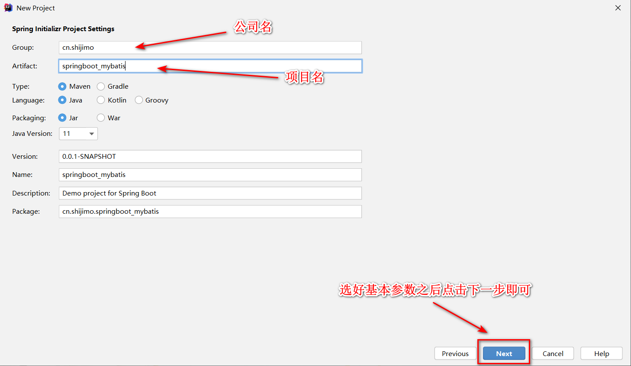631x366 pixels.
Task: Edit the Name field
Action: (210, 175)
